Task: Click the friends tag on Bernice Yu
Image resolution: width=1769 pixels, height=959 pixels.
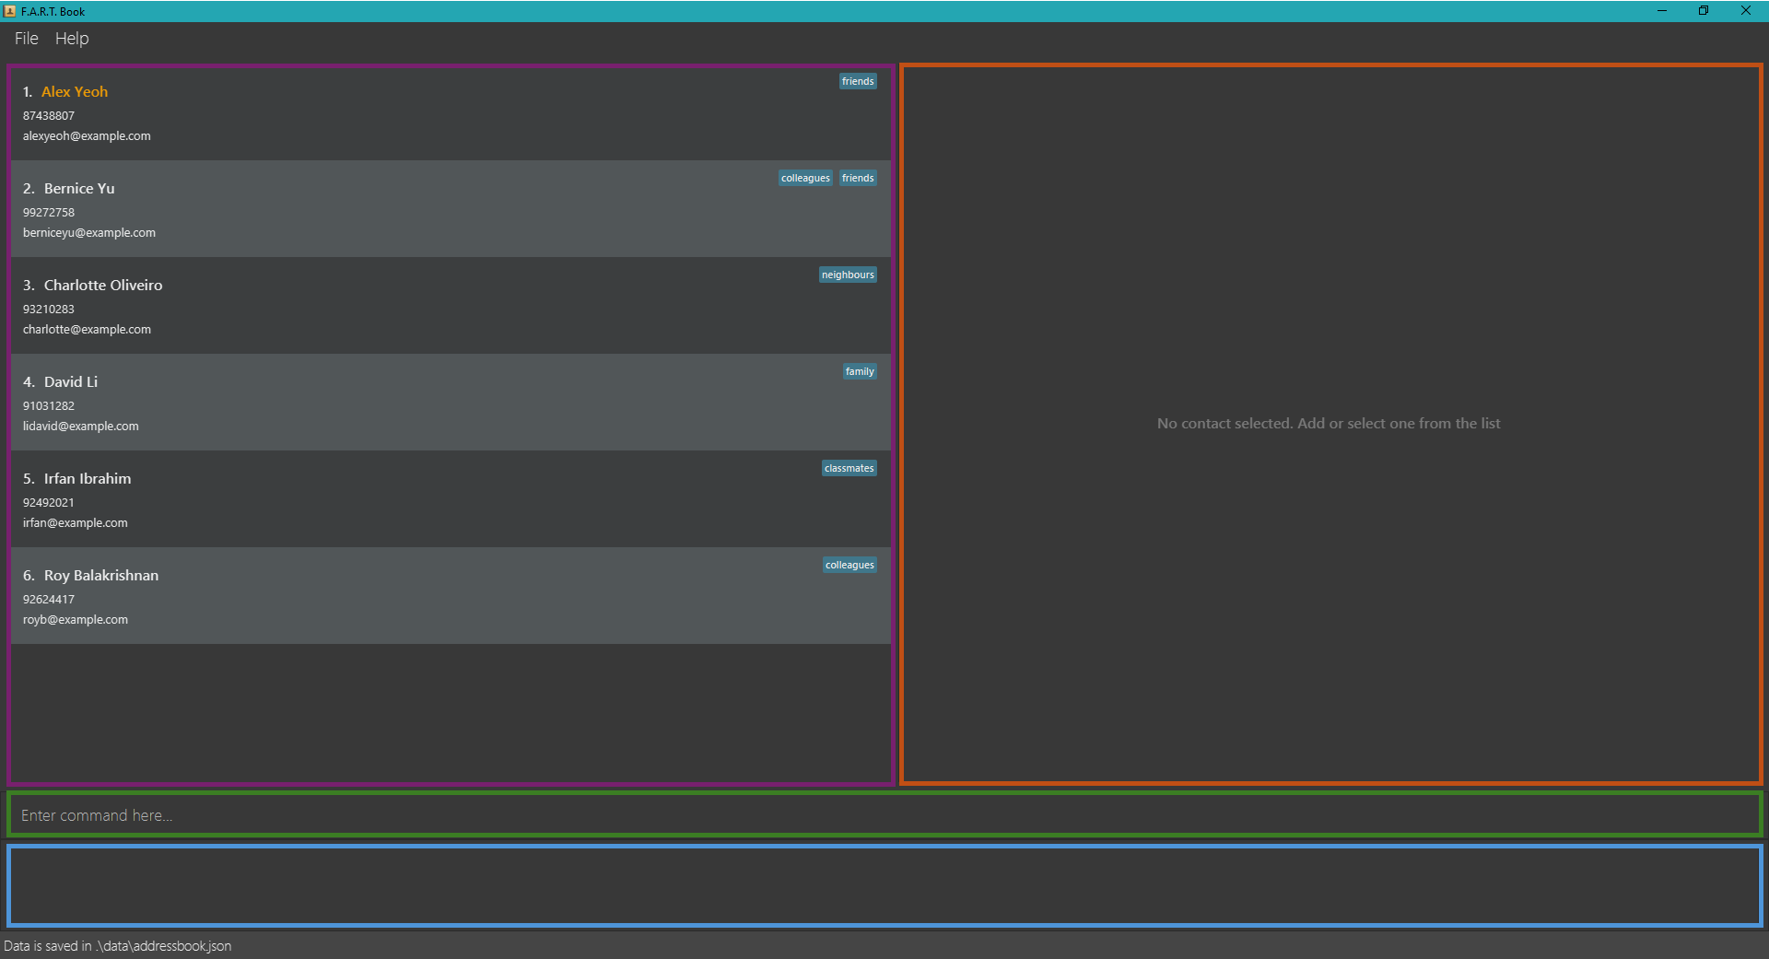Action: [858, 178]
